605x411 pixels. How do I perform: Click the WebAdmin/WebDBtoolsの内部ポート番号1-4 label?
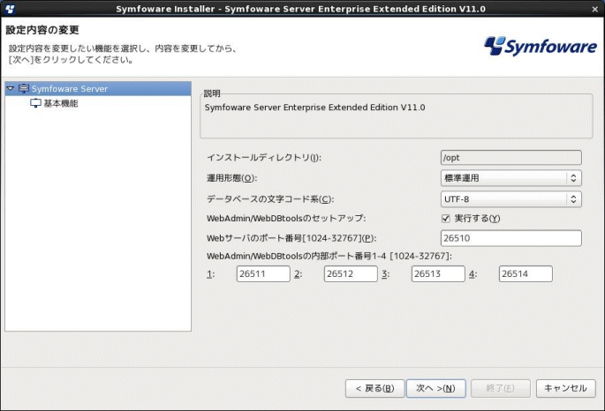coord(329,256)
